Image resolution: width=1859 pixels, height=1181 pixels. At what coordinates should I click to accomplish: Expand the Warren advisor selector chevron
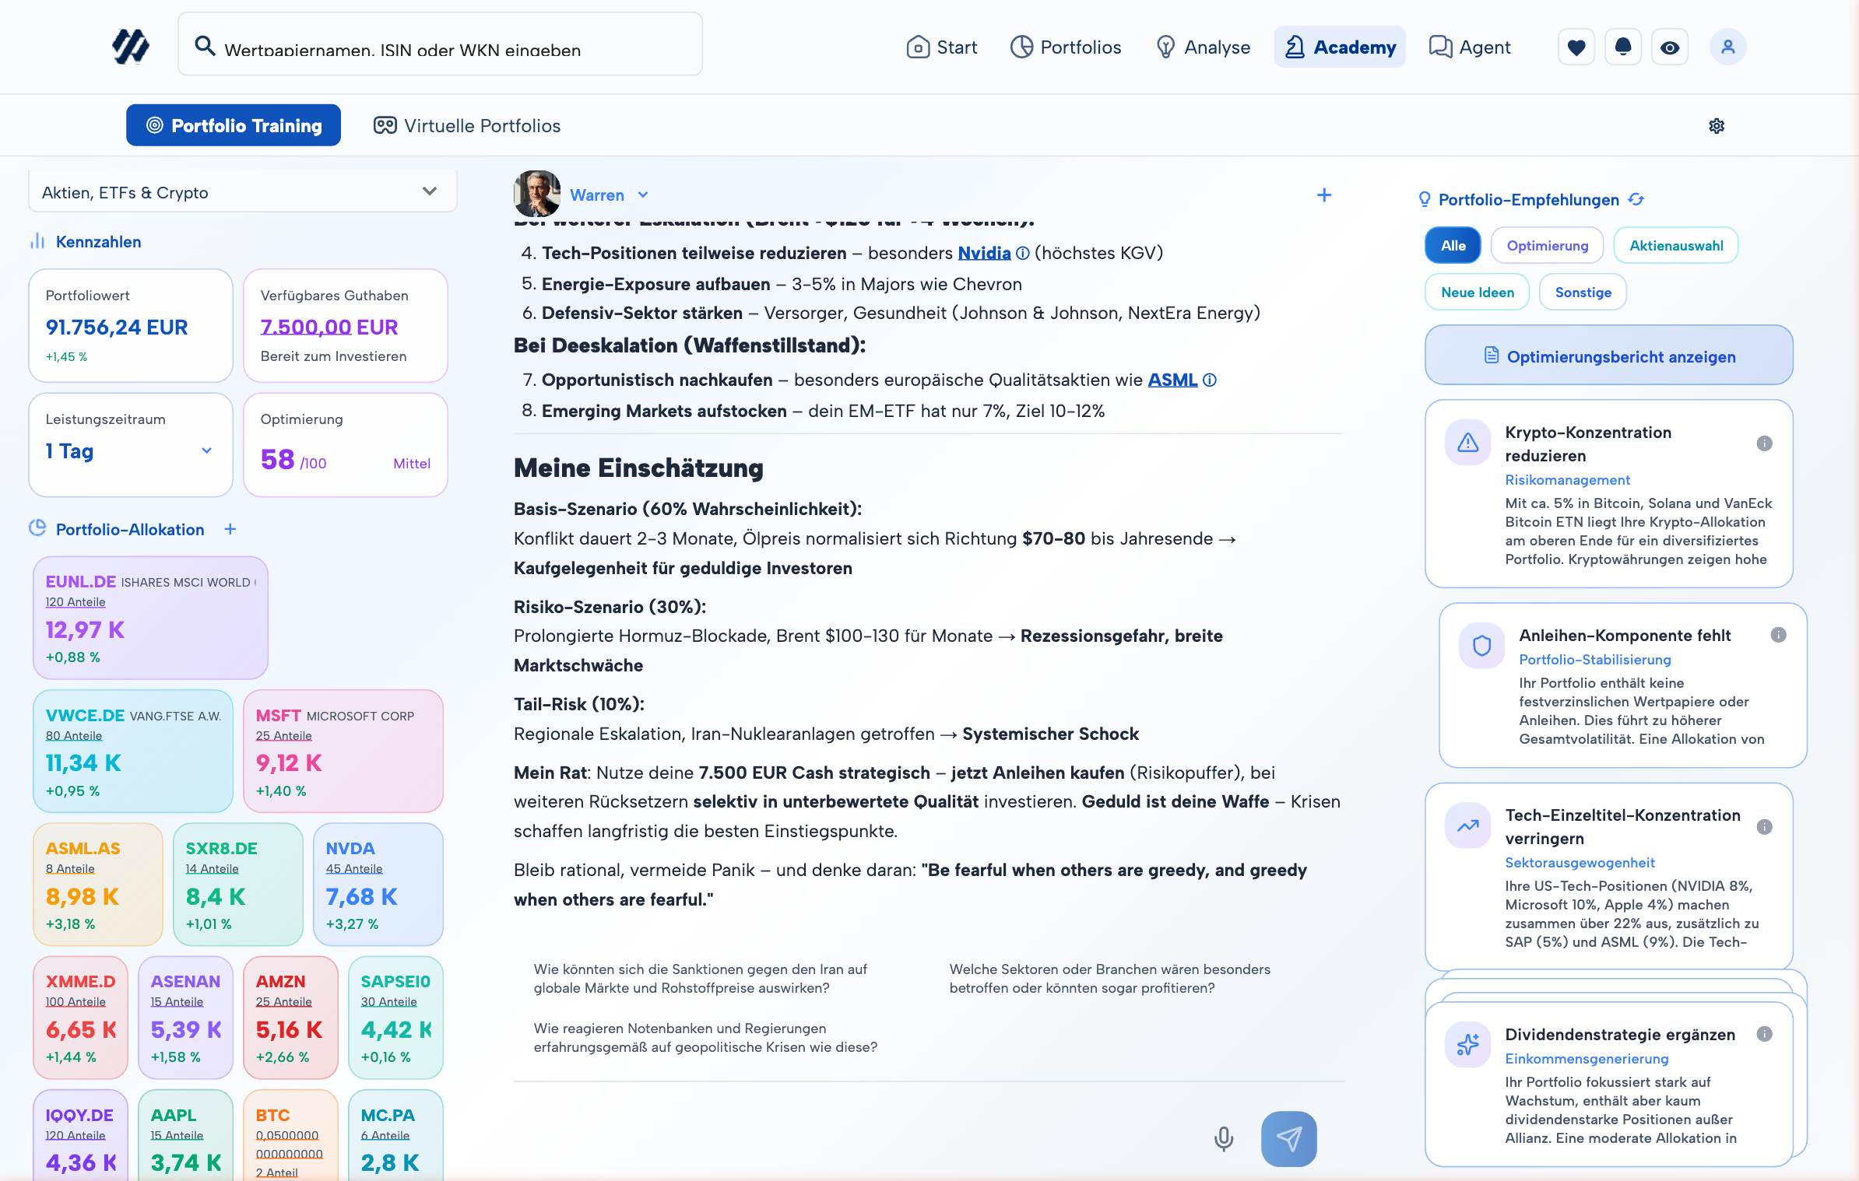(x=643, y=194)
